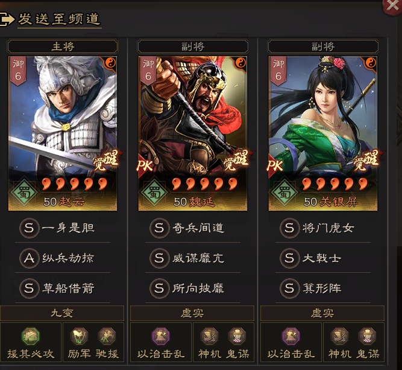Click the 鬼谋 icon under 关银屏
The width and height of the screenshot is (402, 370).
(368, 336)
